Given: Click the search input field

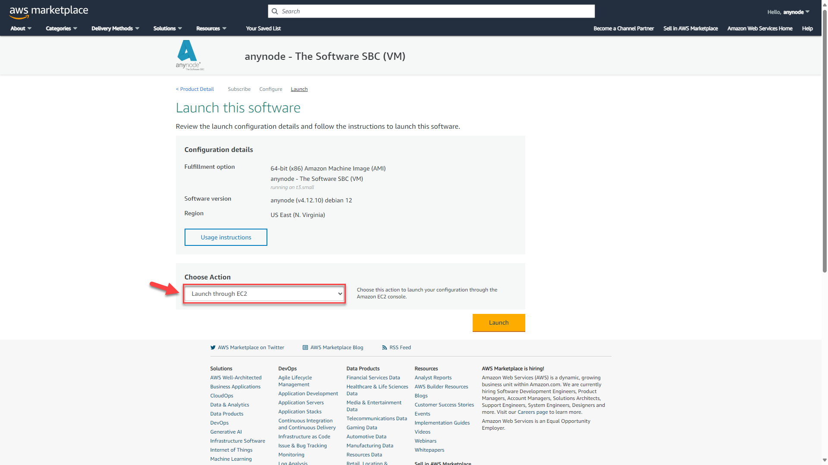Looking at the screenshot, I should (x=430, y=11).
